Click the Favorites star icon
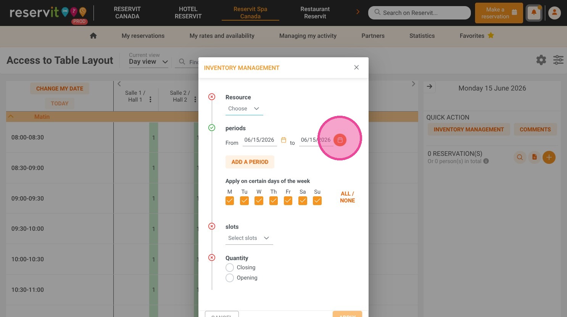The width and height of the screenshot is (567, 317). coord(491,36)
